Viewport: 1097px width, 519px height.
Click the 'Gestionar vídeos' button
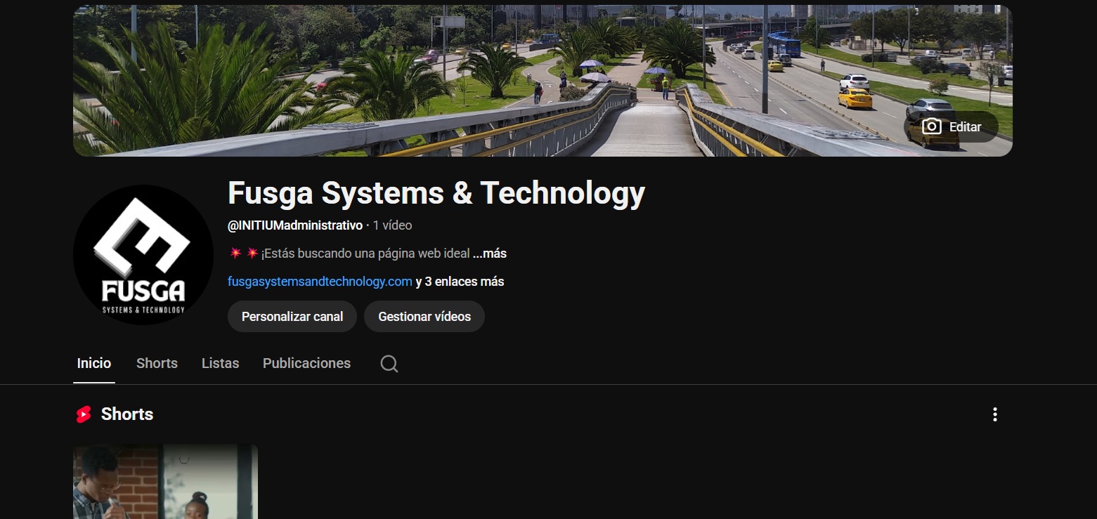pos(424,317)
